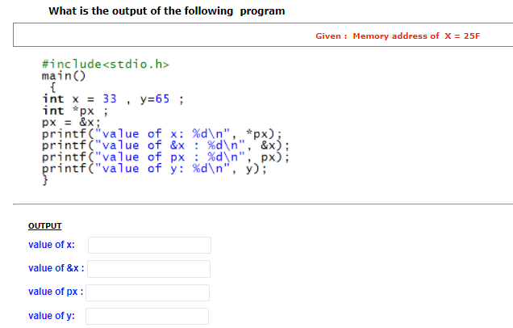Click the 'Given : Memory address of X = 25F' note
The width and height of the screenshot is (513, 328).
(398, 36)
